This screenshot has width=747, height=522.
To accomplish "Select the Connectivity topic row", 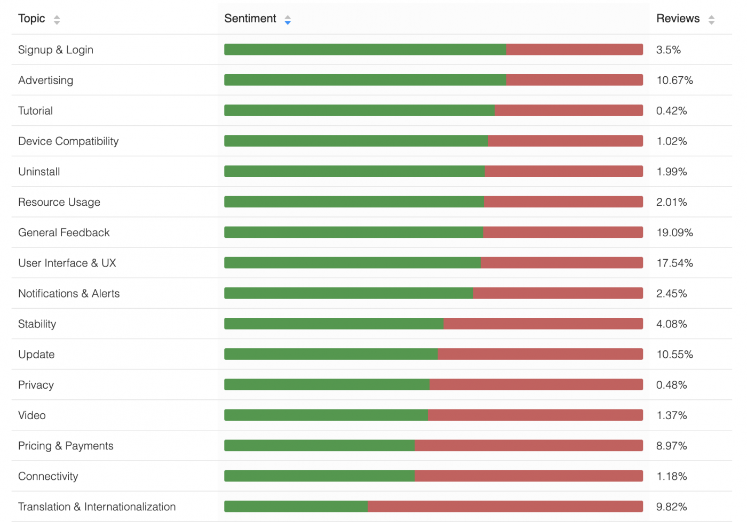I will [48, 476].
